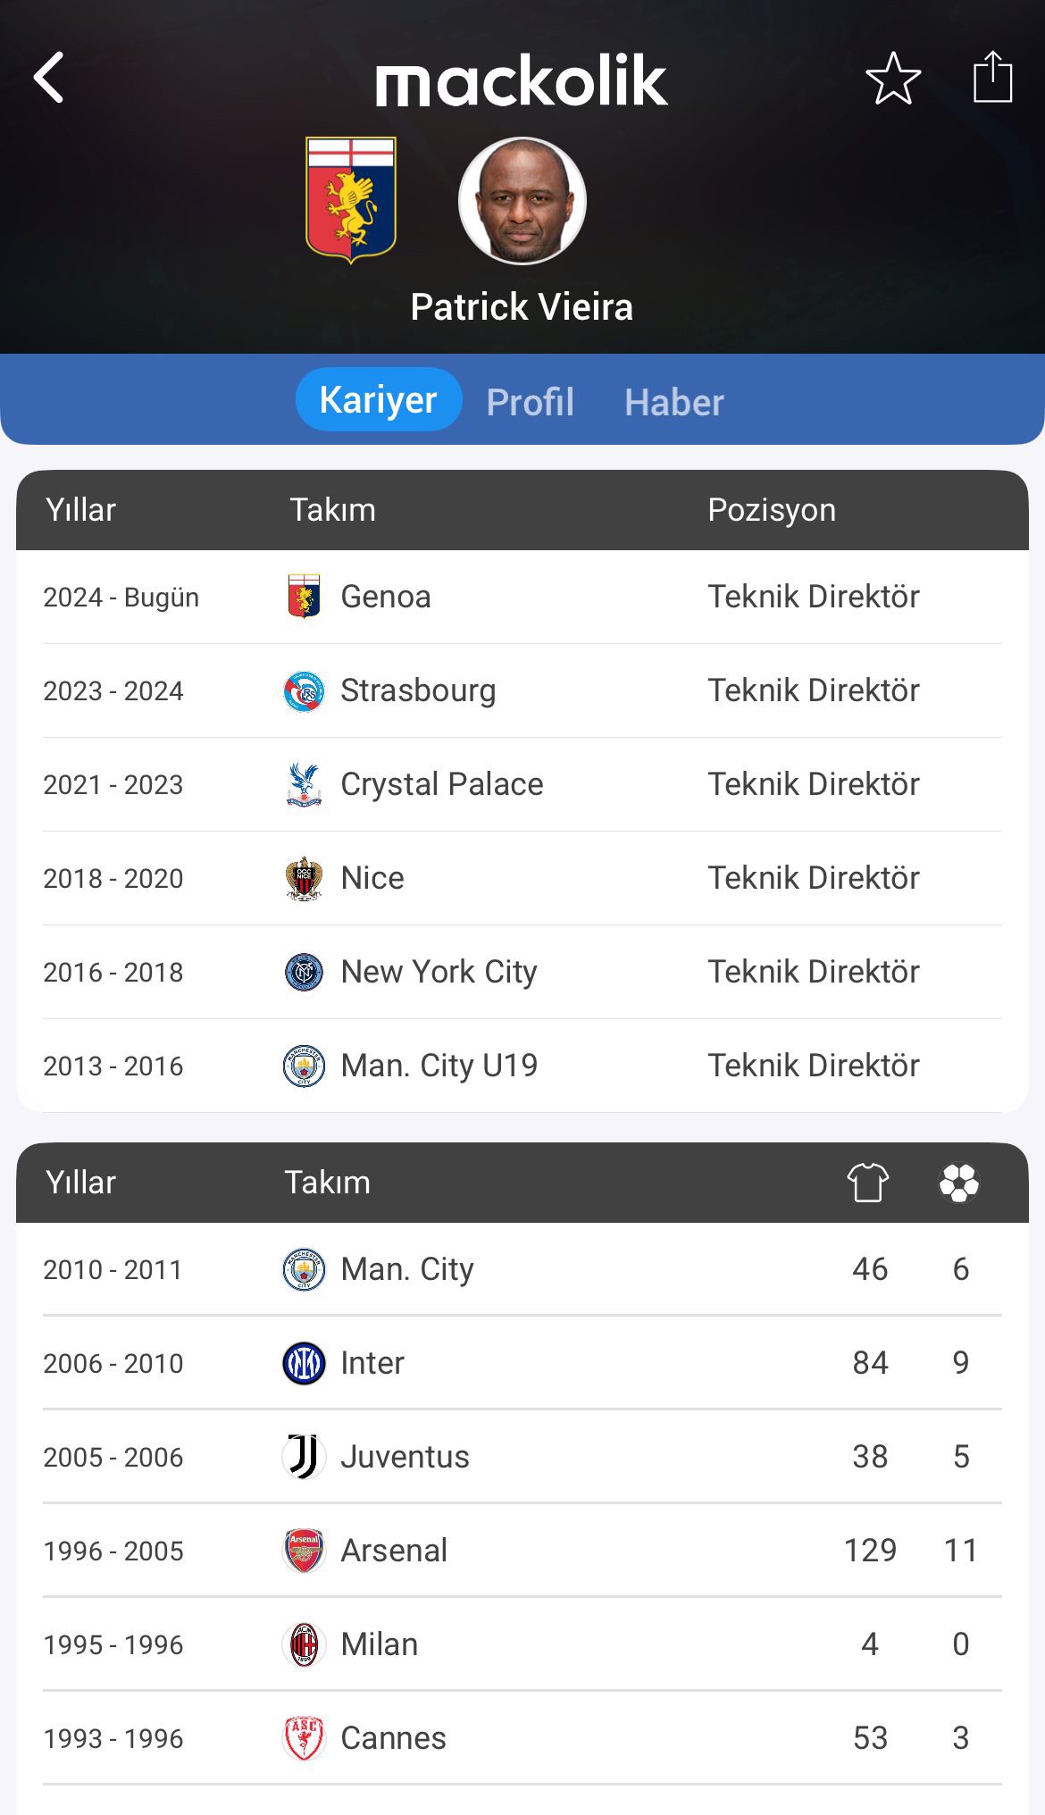Tap the Crystal Palace club logo
1045x1815 pixels.
(304, 785)
